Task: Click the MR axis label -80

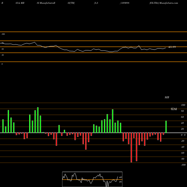Action: coord(183,159)
